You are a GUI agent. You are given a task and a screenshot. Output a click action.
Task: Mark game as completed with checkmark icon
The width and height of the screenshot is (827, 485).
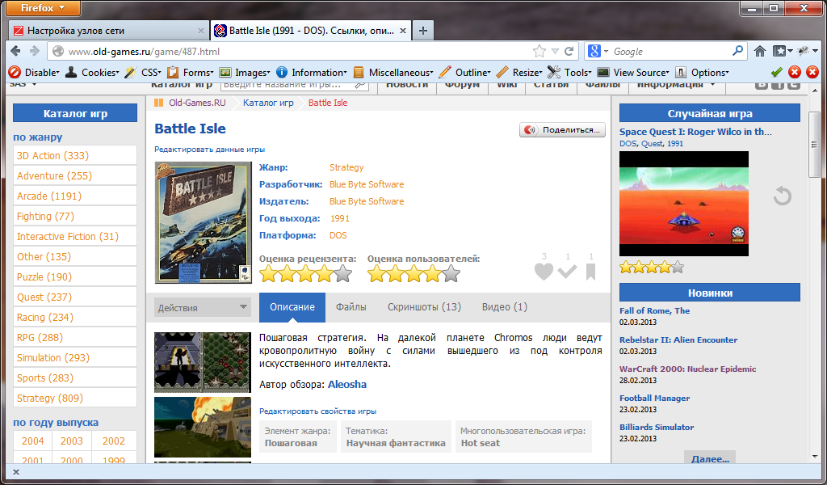point(568,272)
